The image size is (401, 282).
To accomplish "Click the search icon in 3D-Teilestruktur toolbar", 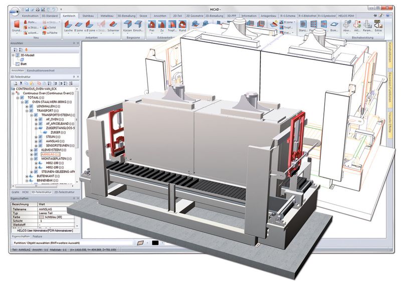I will tap(16, 83).
